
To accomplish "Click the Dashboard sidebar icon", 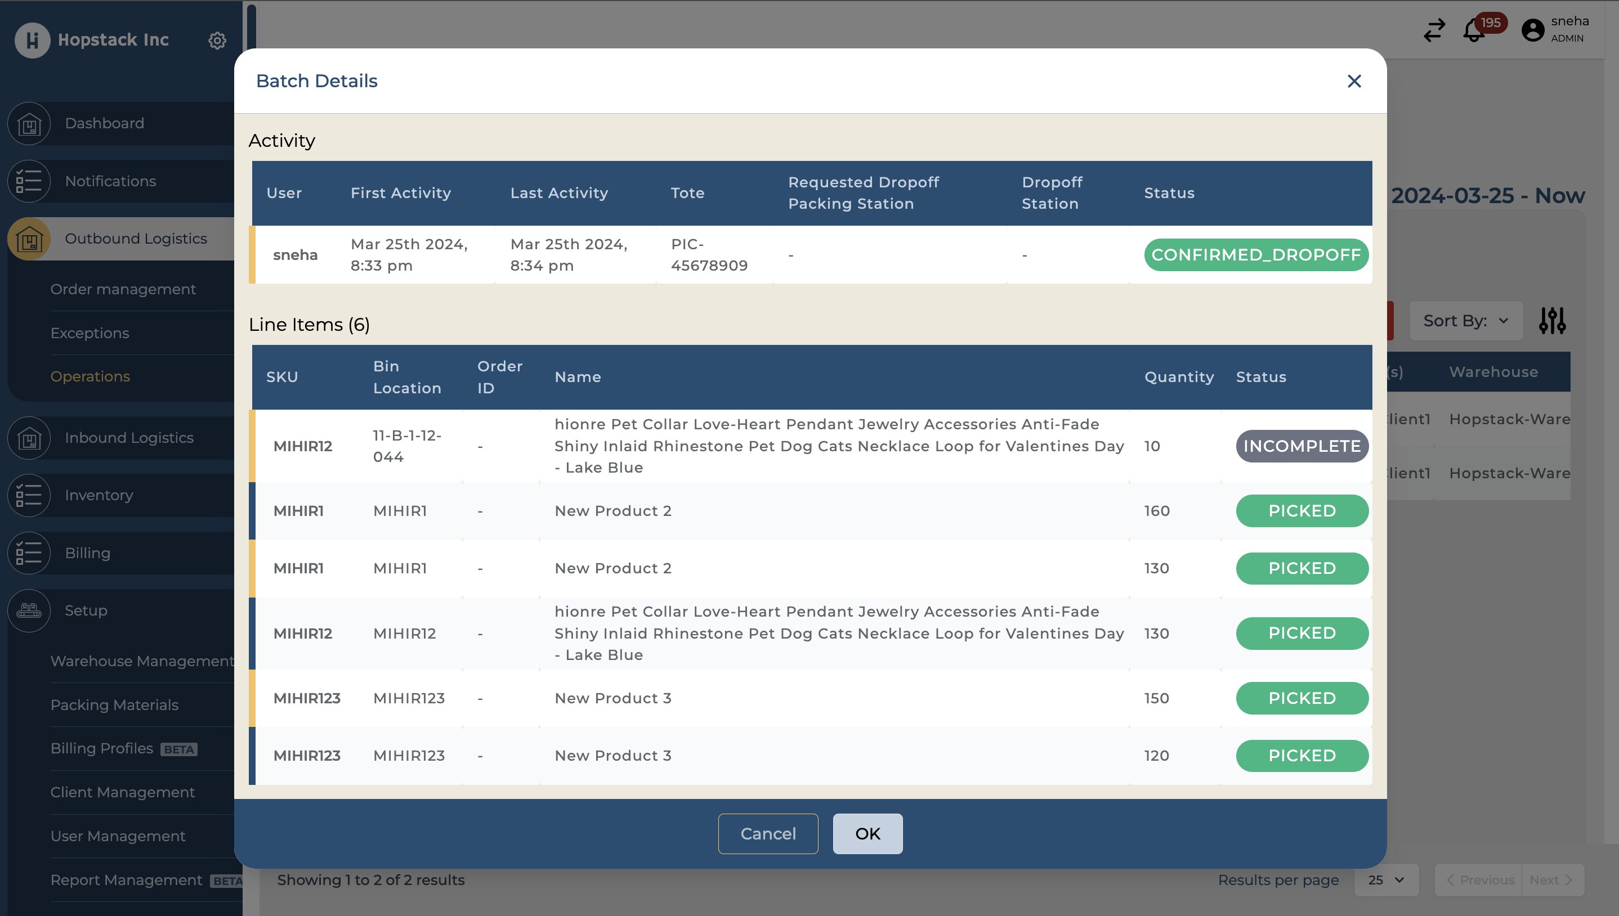I will 29,123.
